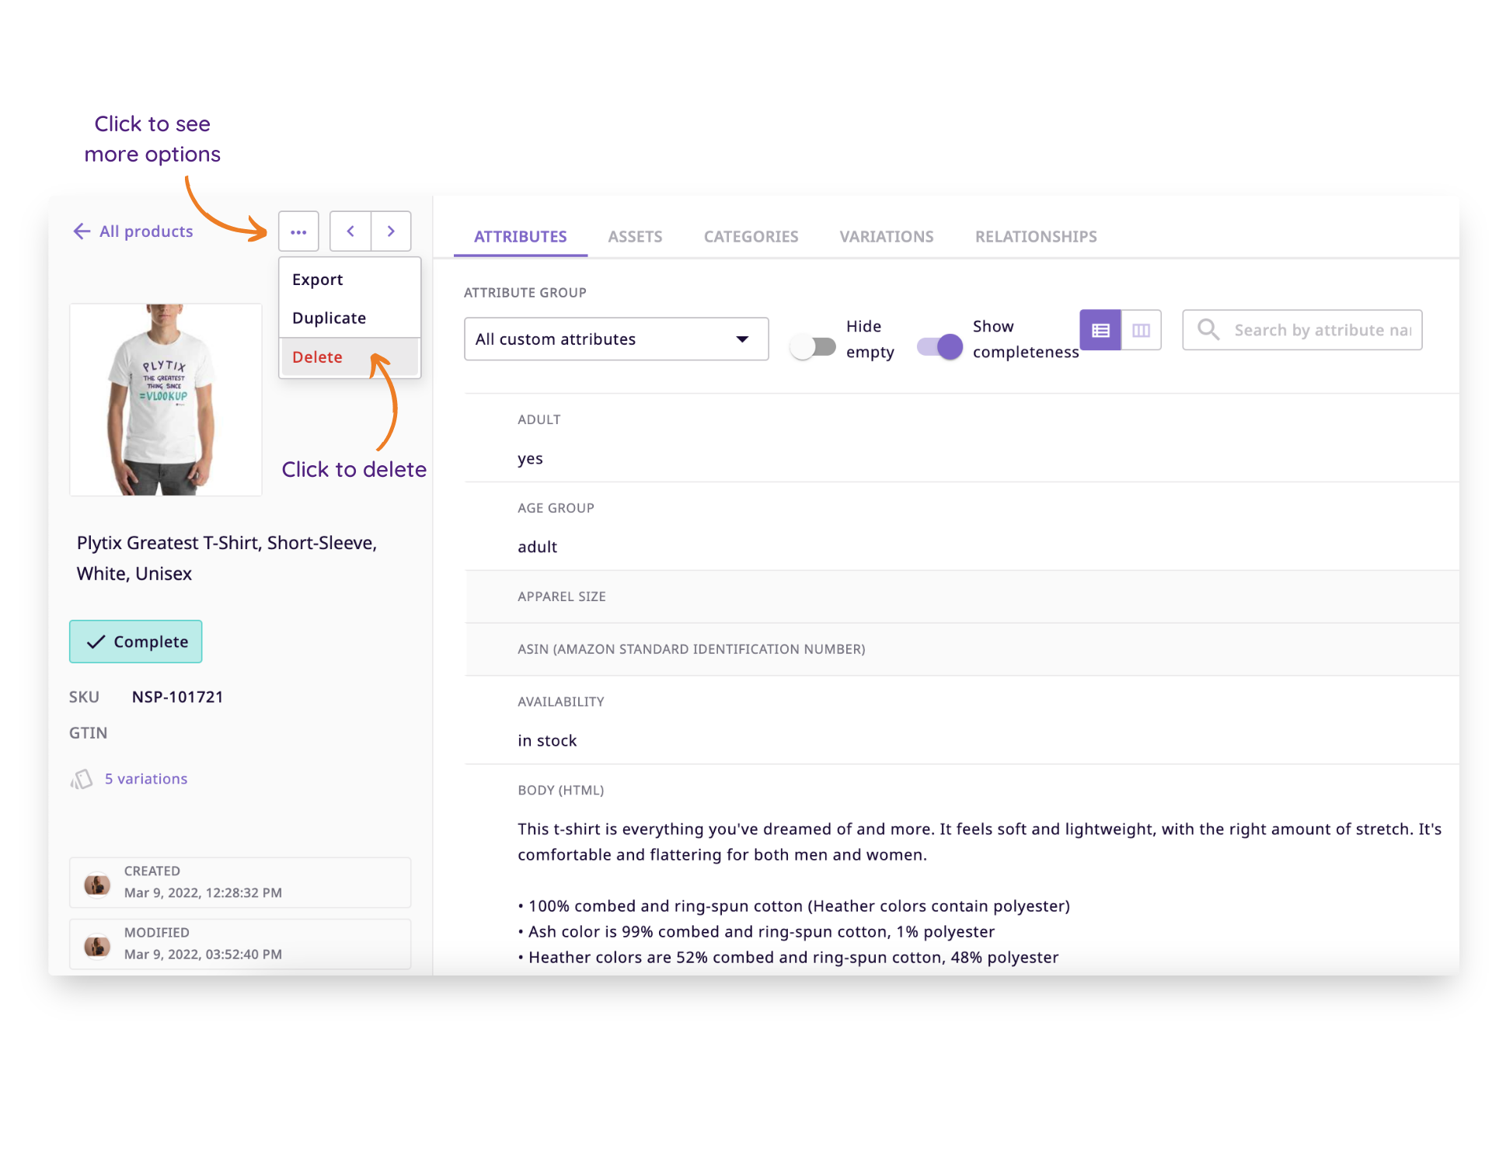1492x1165 pixels.
Task: Open the Variations tab
Action: 887,237
